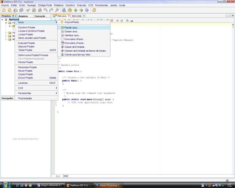Open the Bem-vindo editor tab
The height and width of the screenshot is (188, 235).
[77, 16]
